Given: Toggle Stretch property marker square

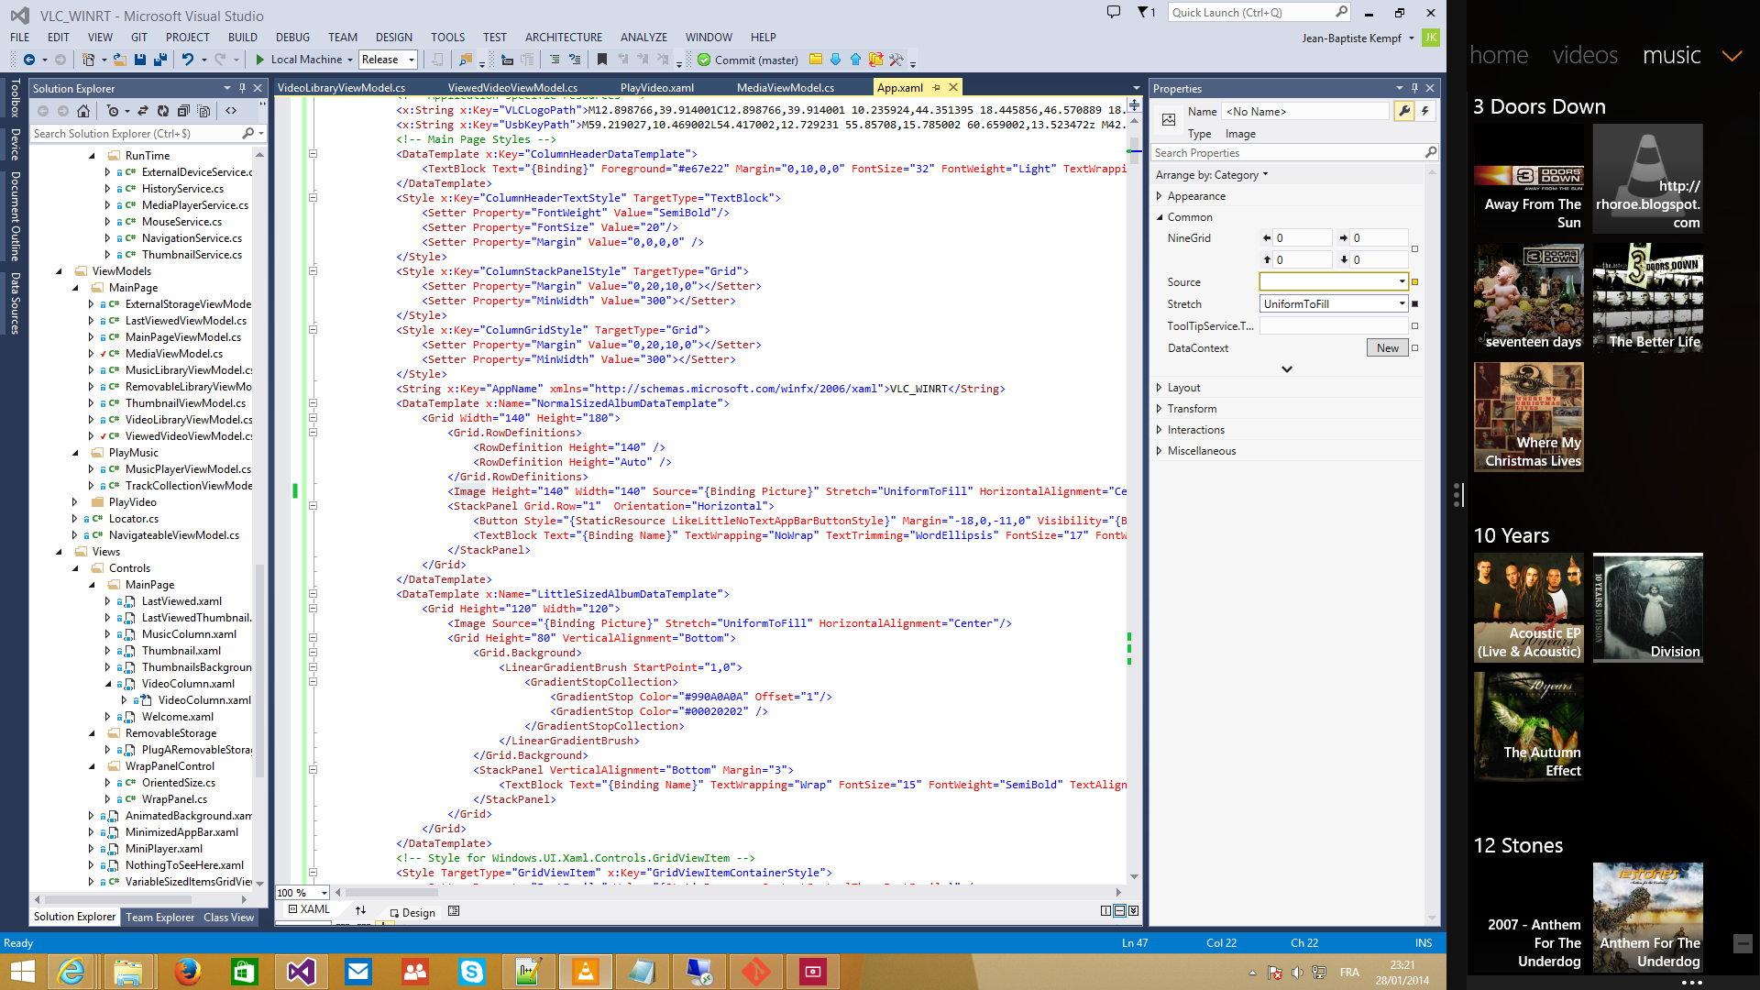Looking at the screenshot, I should point(1414,304).
